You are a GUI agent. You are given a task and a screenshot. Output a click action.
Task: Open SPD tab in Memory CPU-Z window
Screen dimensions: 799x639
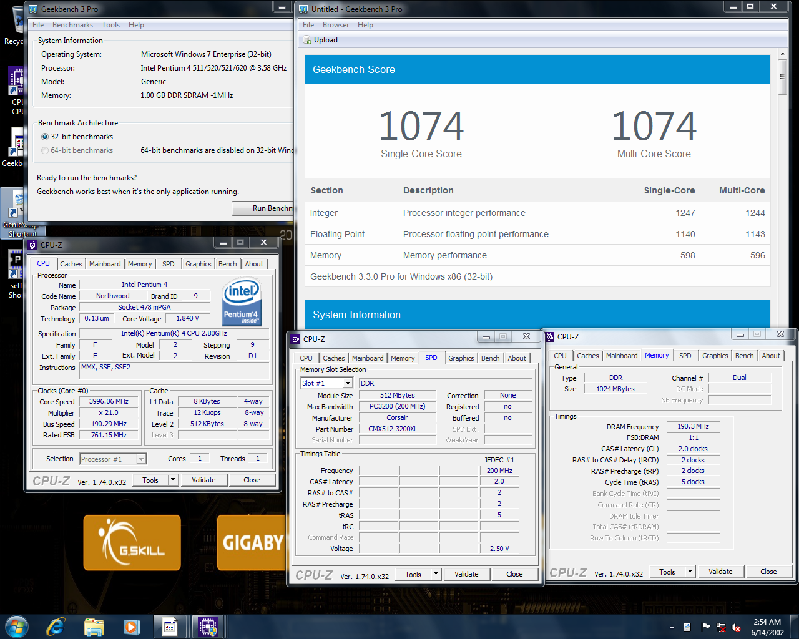coord(685,356)
